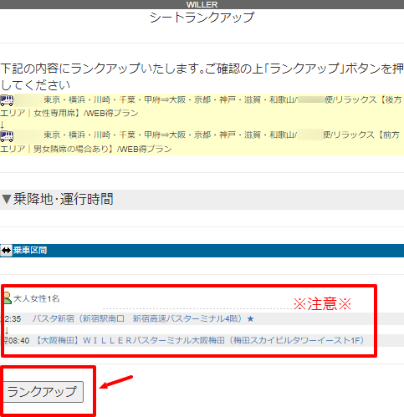Click arrival time 08:40 text
The height and width of the screenshot is (417, 404).
pyautogui.click(x=18, y=340)
